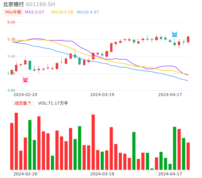Click the MA/牛熊 indicator button
Viewport: 202px width, 178px height.
click(13, 12)
